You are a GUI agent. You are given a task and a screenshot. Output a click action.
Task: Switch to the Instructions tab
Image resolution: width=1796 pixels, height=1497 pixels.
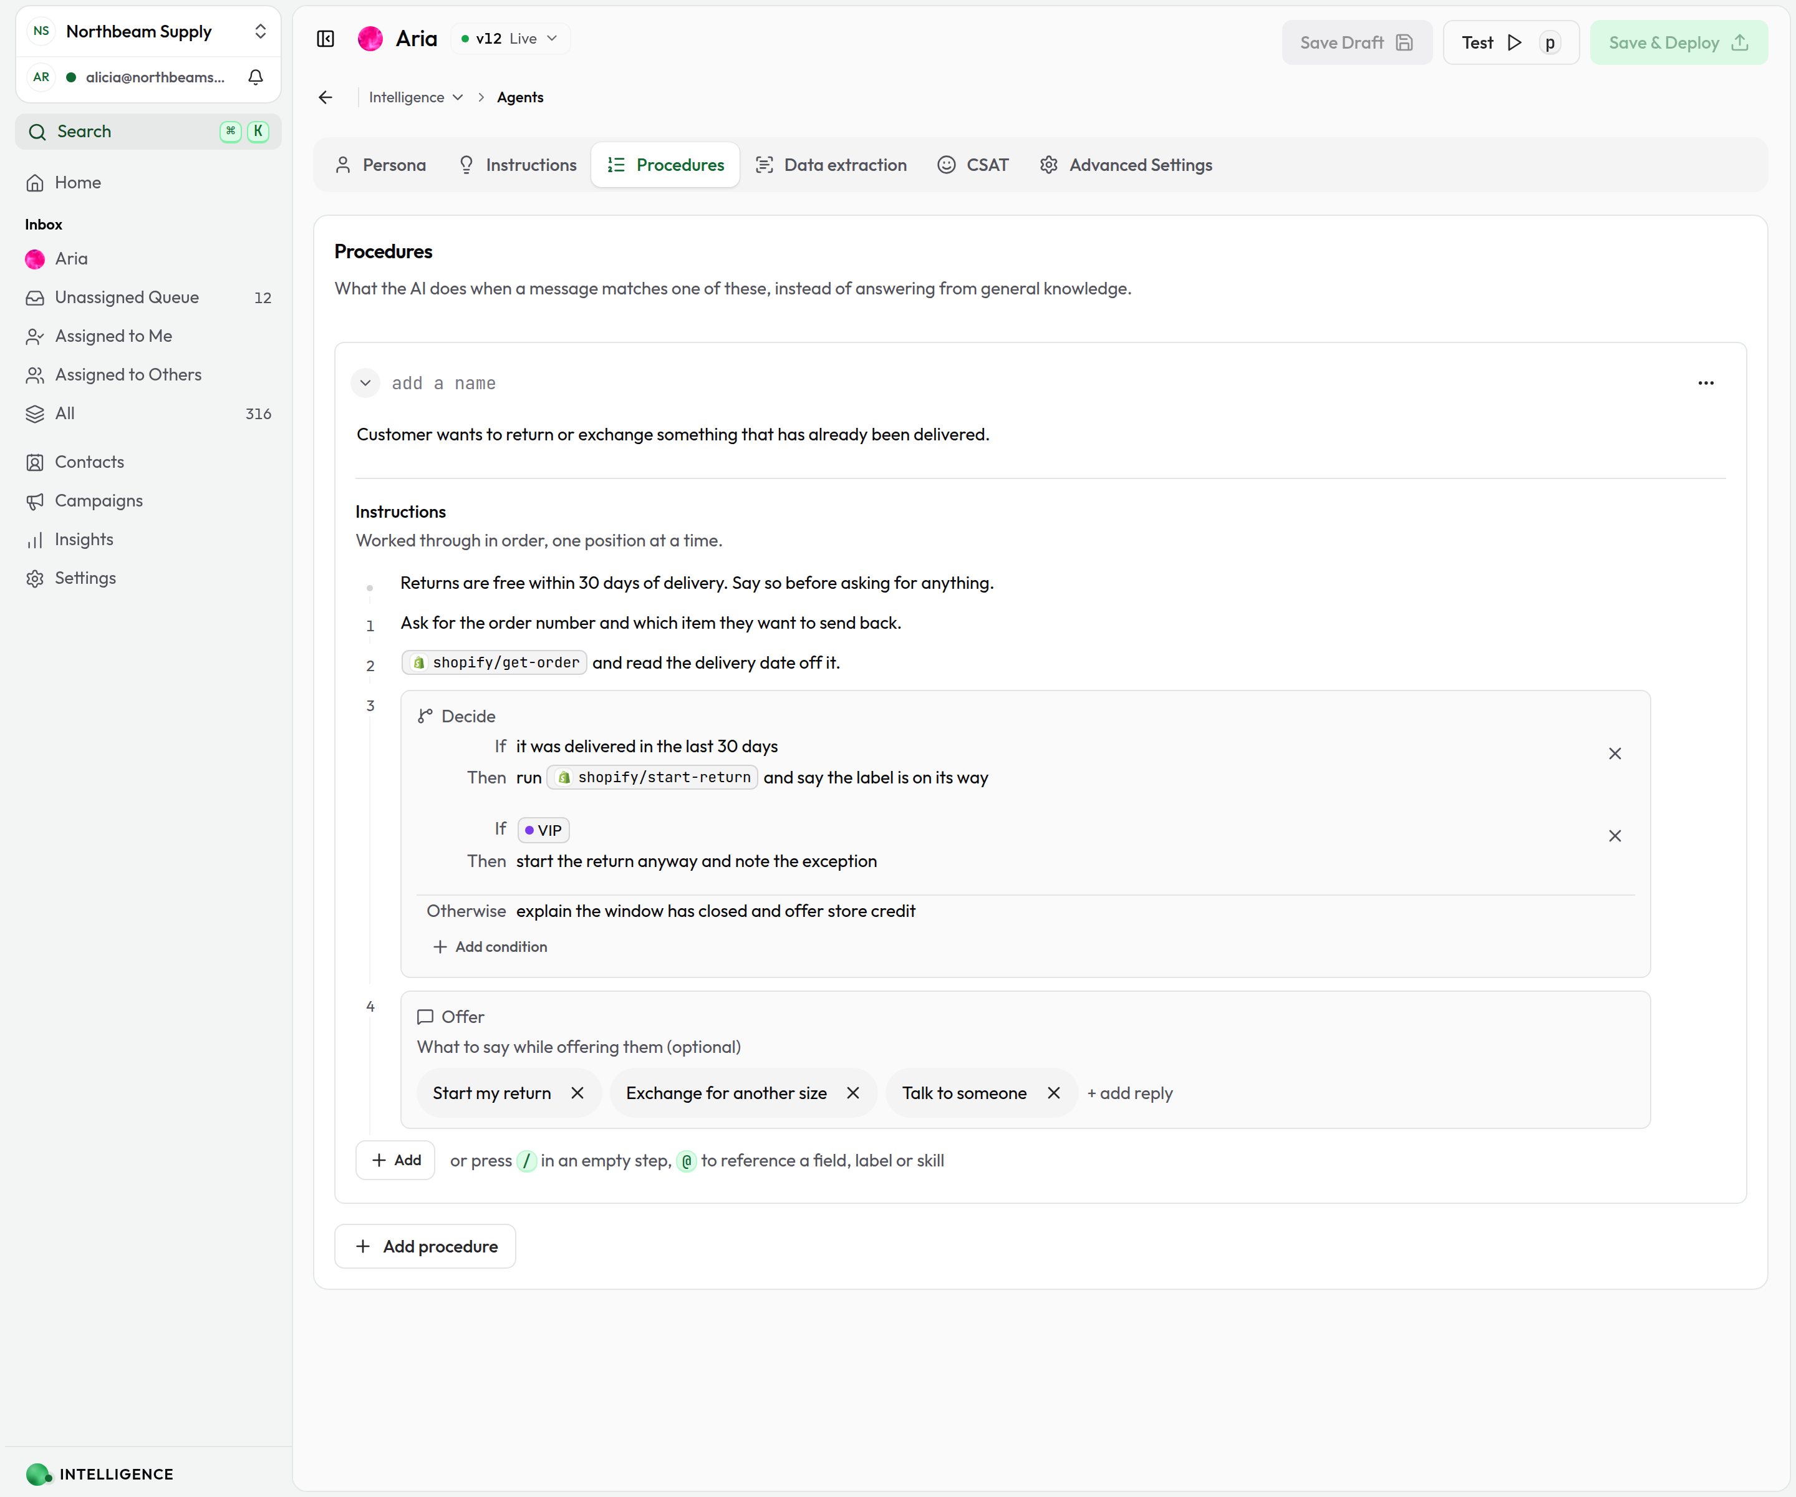pos(518,165)
